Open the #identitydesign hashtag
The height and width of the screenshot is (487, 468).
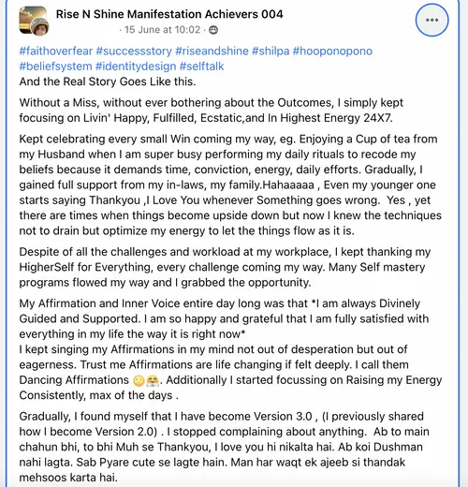pyautogui.click(x=136, y=66)
